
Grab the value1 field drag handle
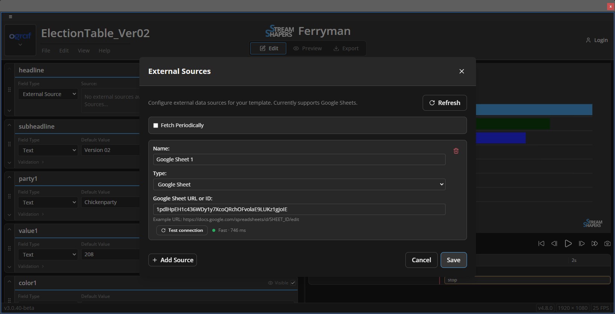pyautogui.click(x=9, y=248)
